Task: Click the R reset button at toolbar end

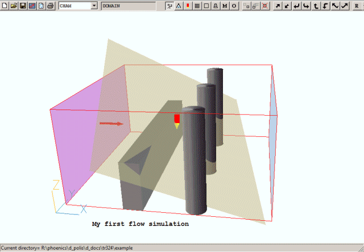Action: 357,6
